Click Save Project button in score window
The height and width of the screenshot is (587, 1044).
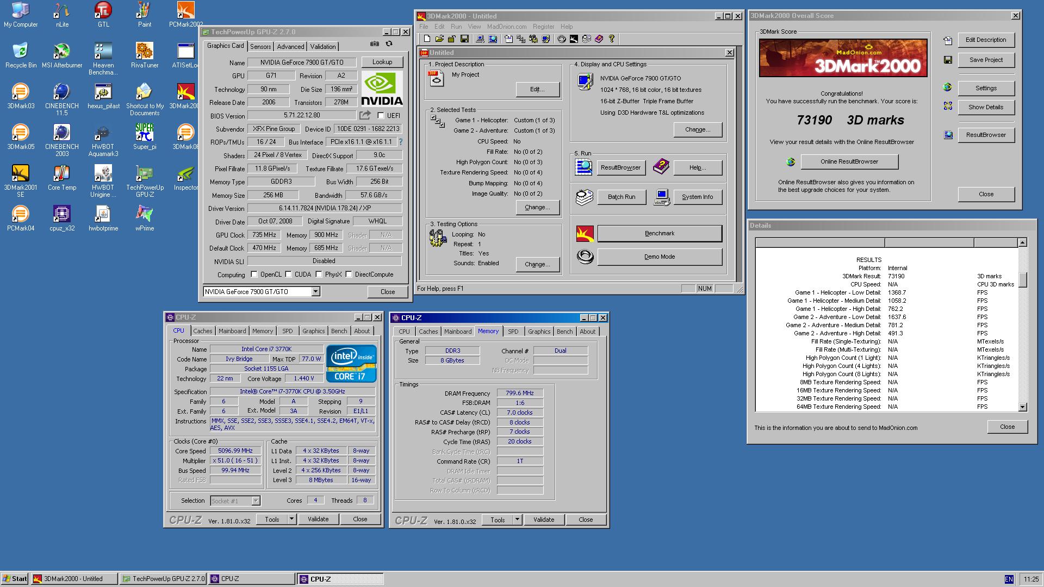pyautogui.click(x=986, y=60)
